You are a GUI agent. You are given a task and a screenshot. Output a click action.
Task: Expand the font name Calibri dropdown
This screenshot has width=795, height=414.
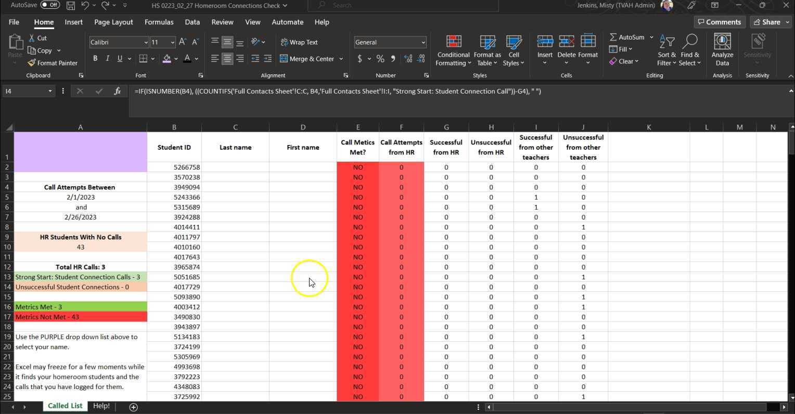tap(146, 42)
